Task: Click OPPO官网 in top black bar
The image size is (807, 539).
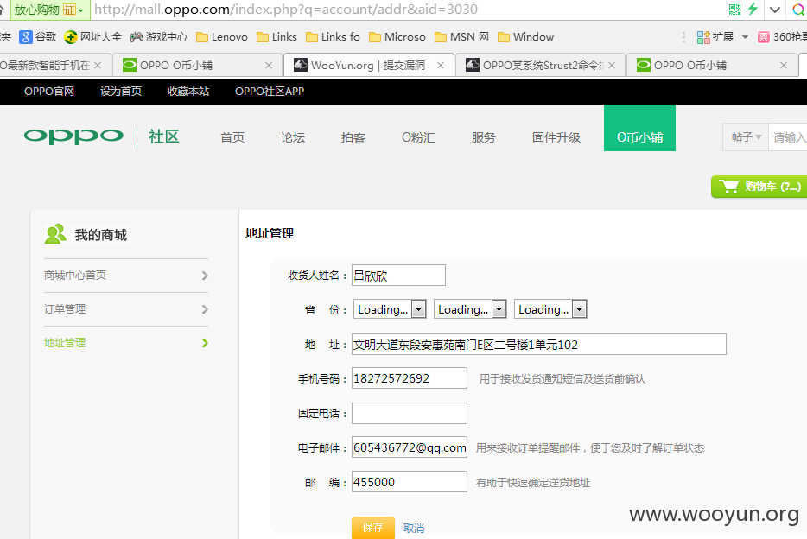Action: (49, 91)
